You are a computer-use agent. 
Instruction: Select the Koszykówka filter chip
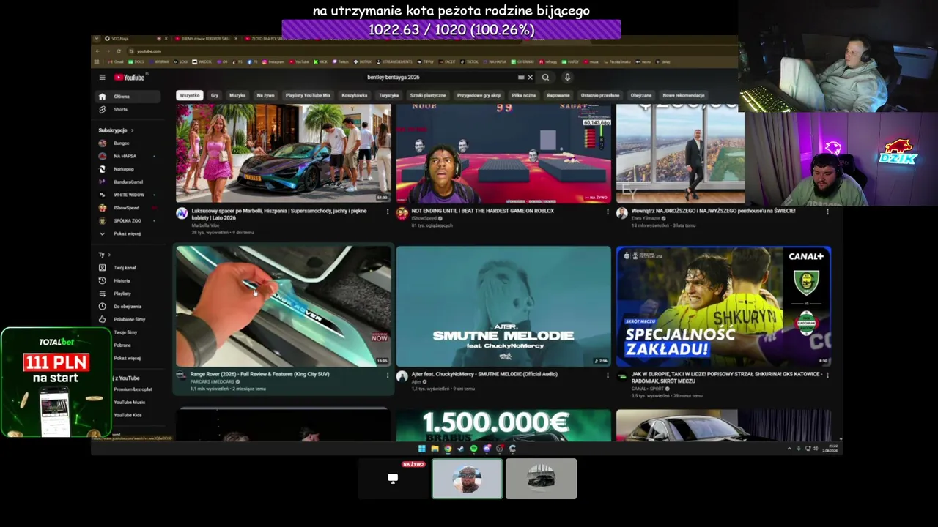click(355, 95)
